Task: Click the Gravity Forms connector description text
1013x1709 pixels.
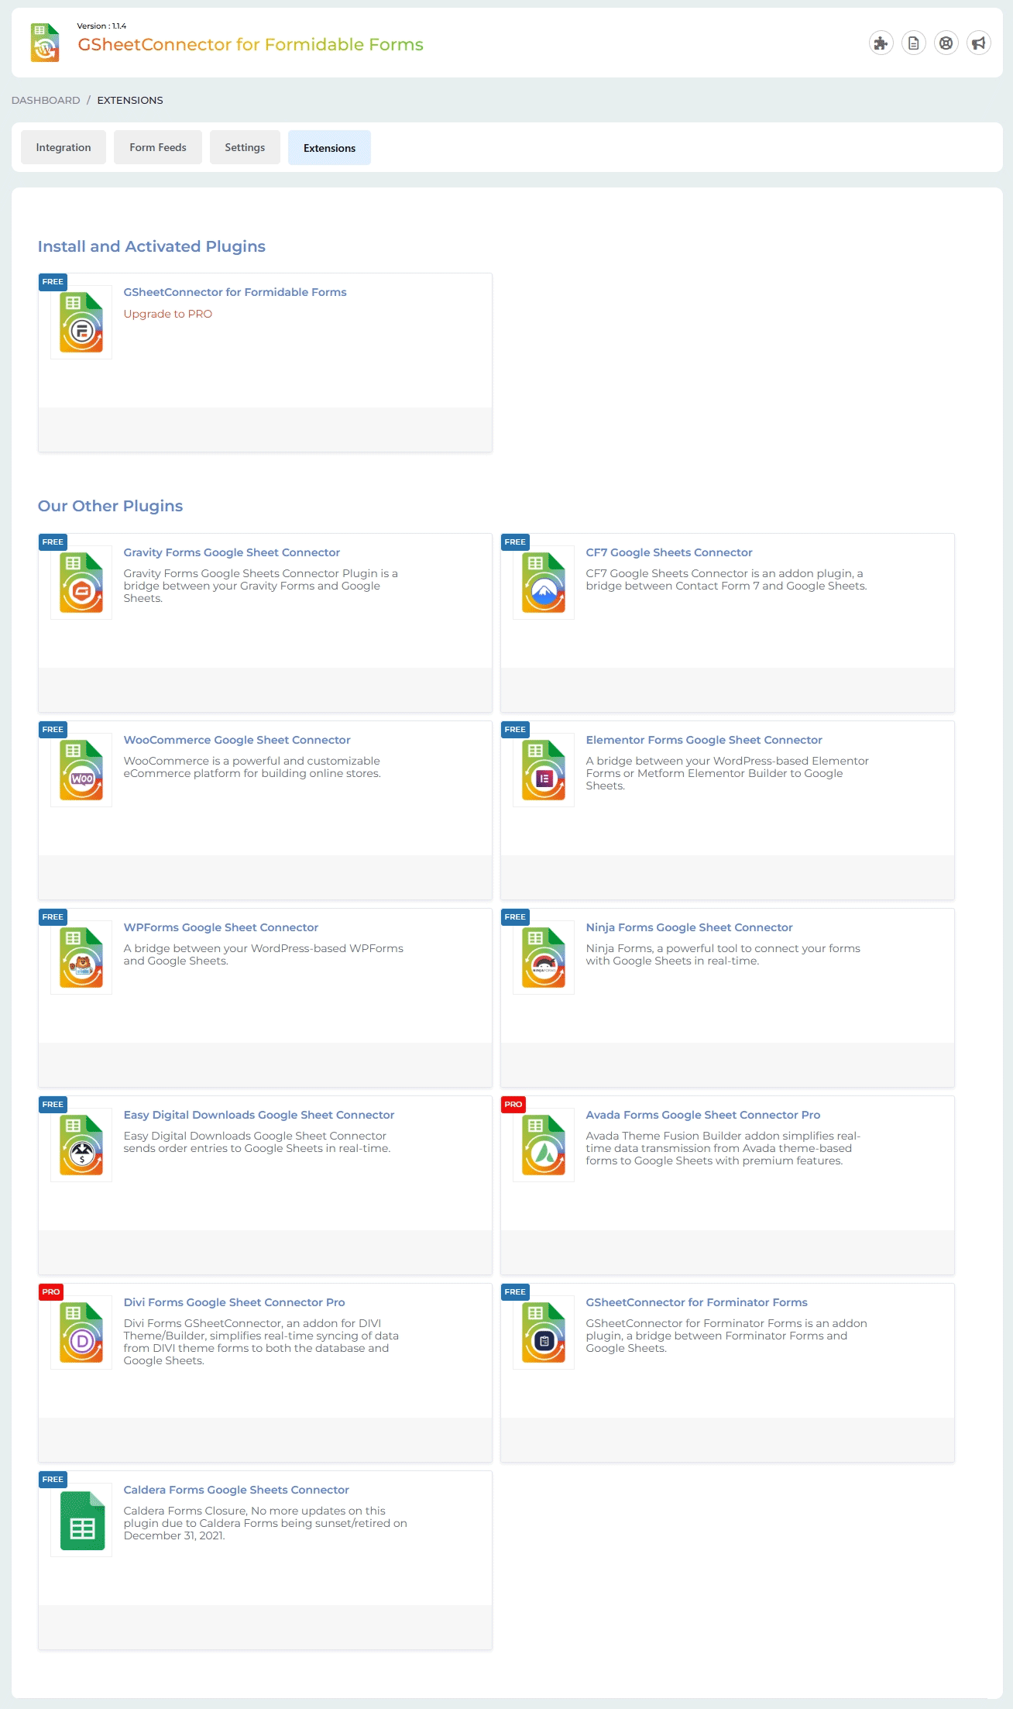Action: 261,586
